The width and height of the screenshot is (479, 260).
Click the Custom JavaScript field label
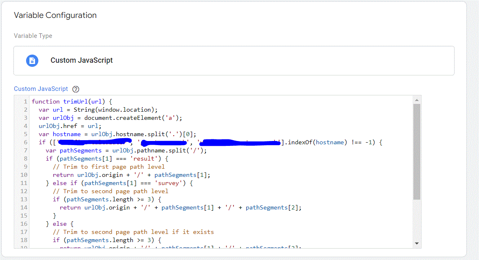[x=41, y=89]
